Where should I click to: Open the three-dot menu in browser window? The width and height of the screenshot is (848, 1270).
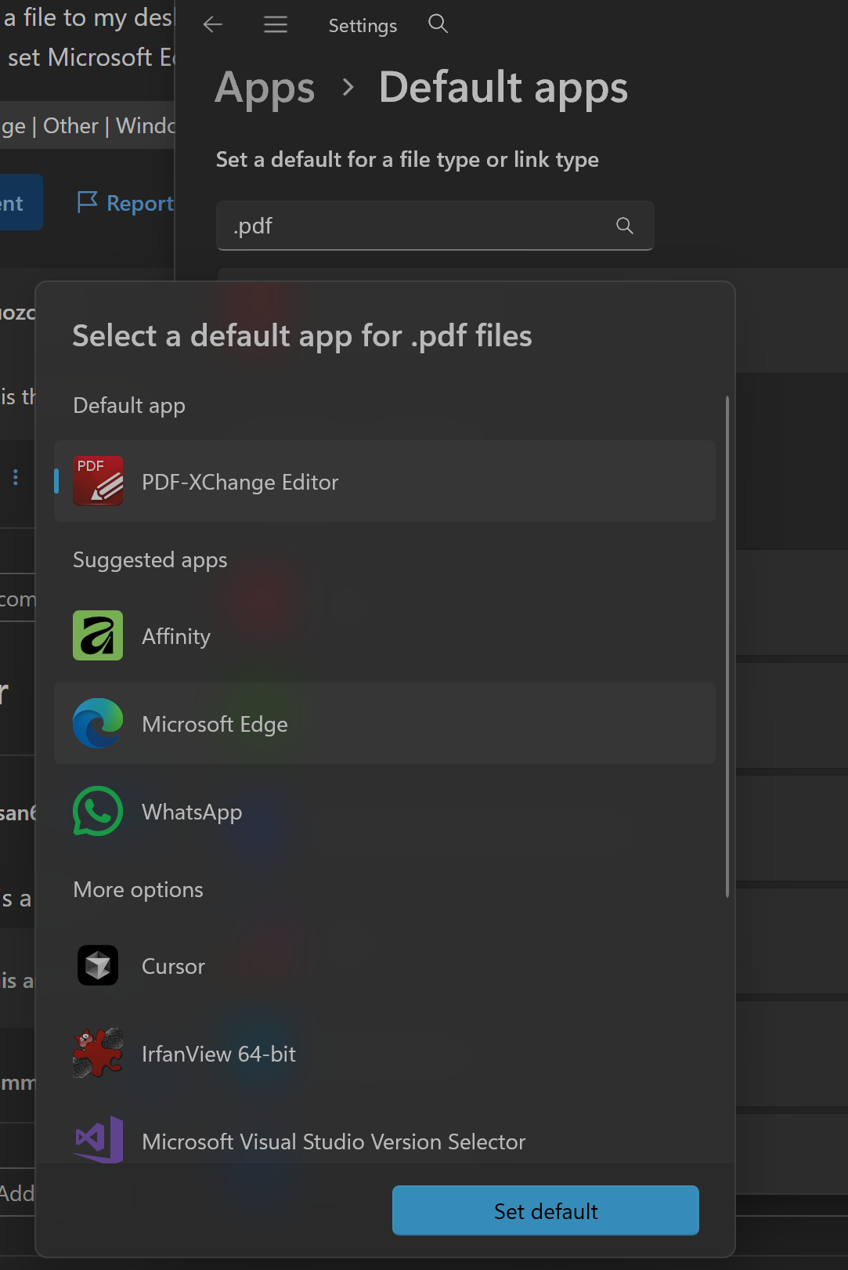[x=16, y=477]
